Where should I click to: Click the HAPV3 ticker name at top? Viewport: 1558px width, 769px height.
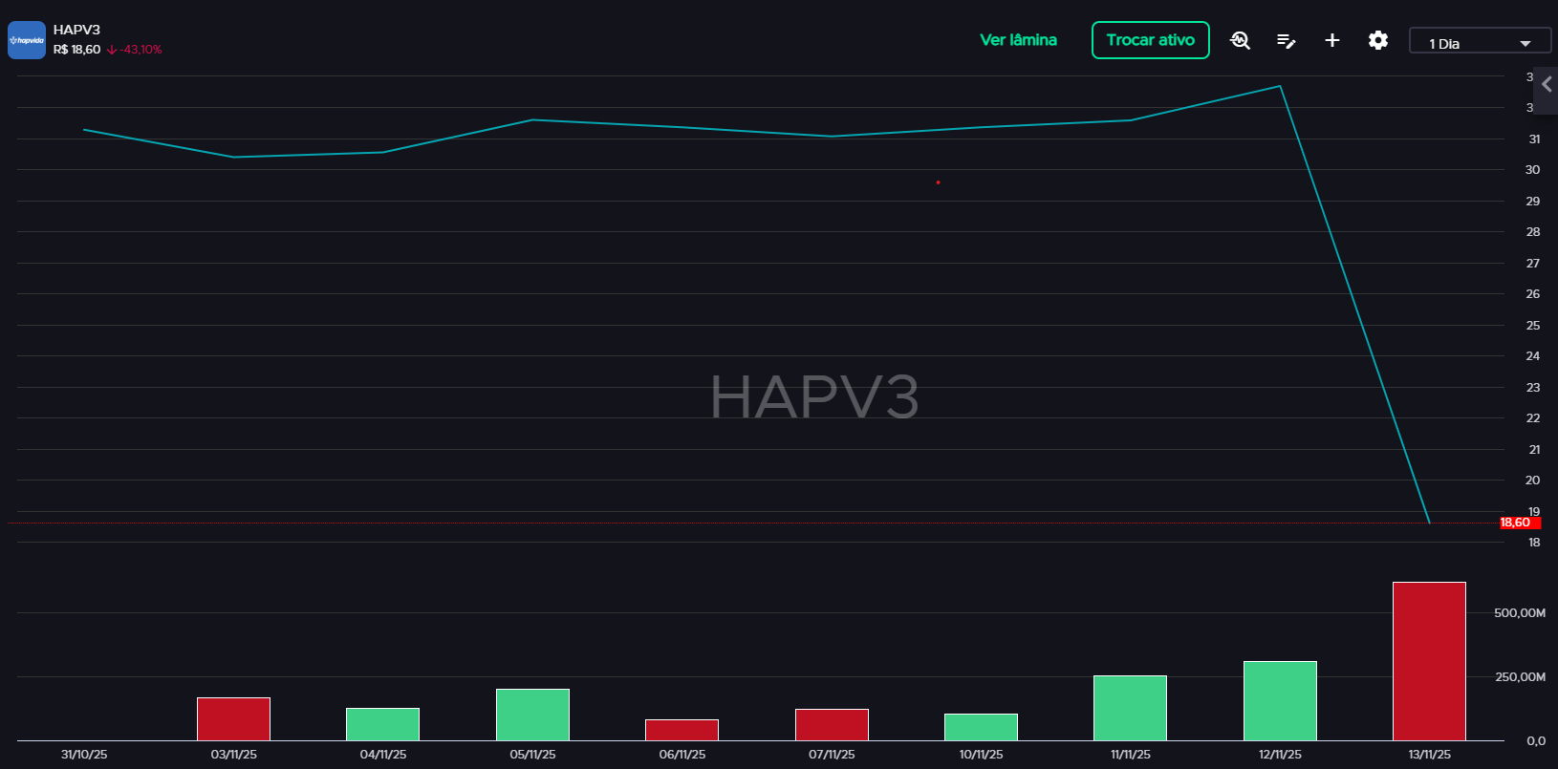[76, 30]
